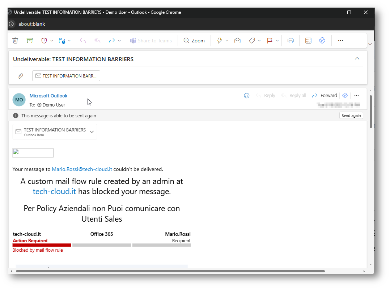Print this message via the printer icon
This screenshot has width=390, height=289.
(x=291, y=41)
